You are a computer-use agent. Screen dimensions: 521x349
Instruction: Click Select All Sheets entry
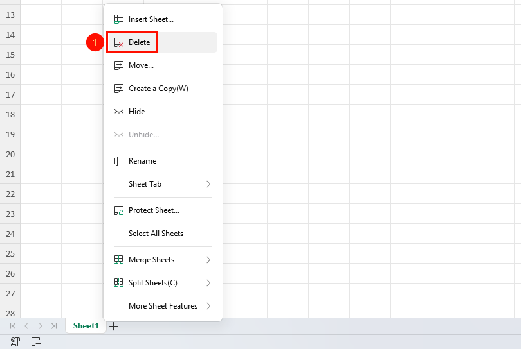coord(163,234)
